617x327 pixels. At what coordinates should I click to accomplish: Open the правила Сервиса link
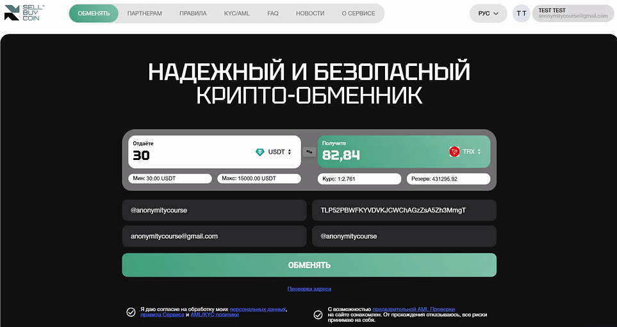[162, 315]
